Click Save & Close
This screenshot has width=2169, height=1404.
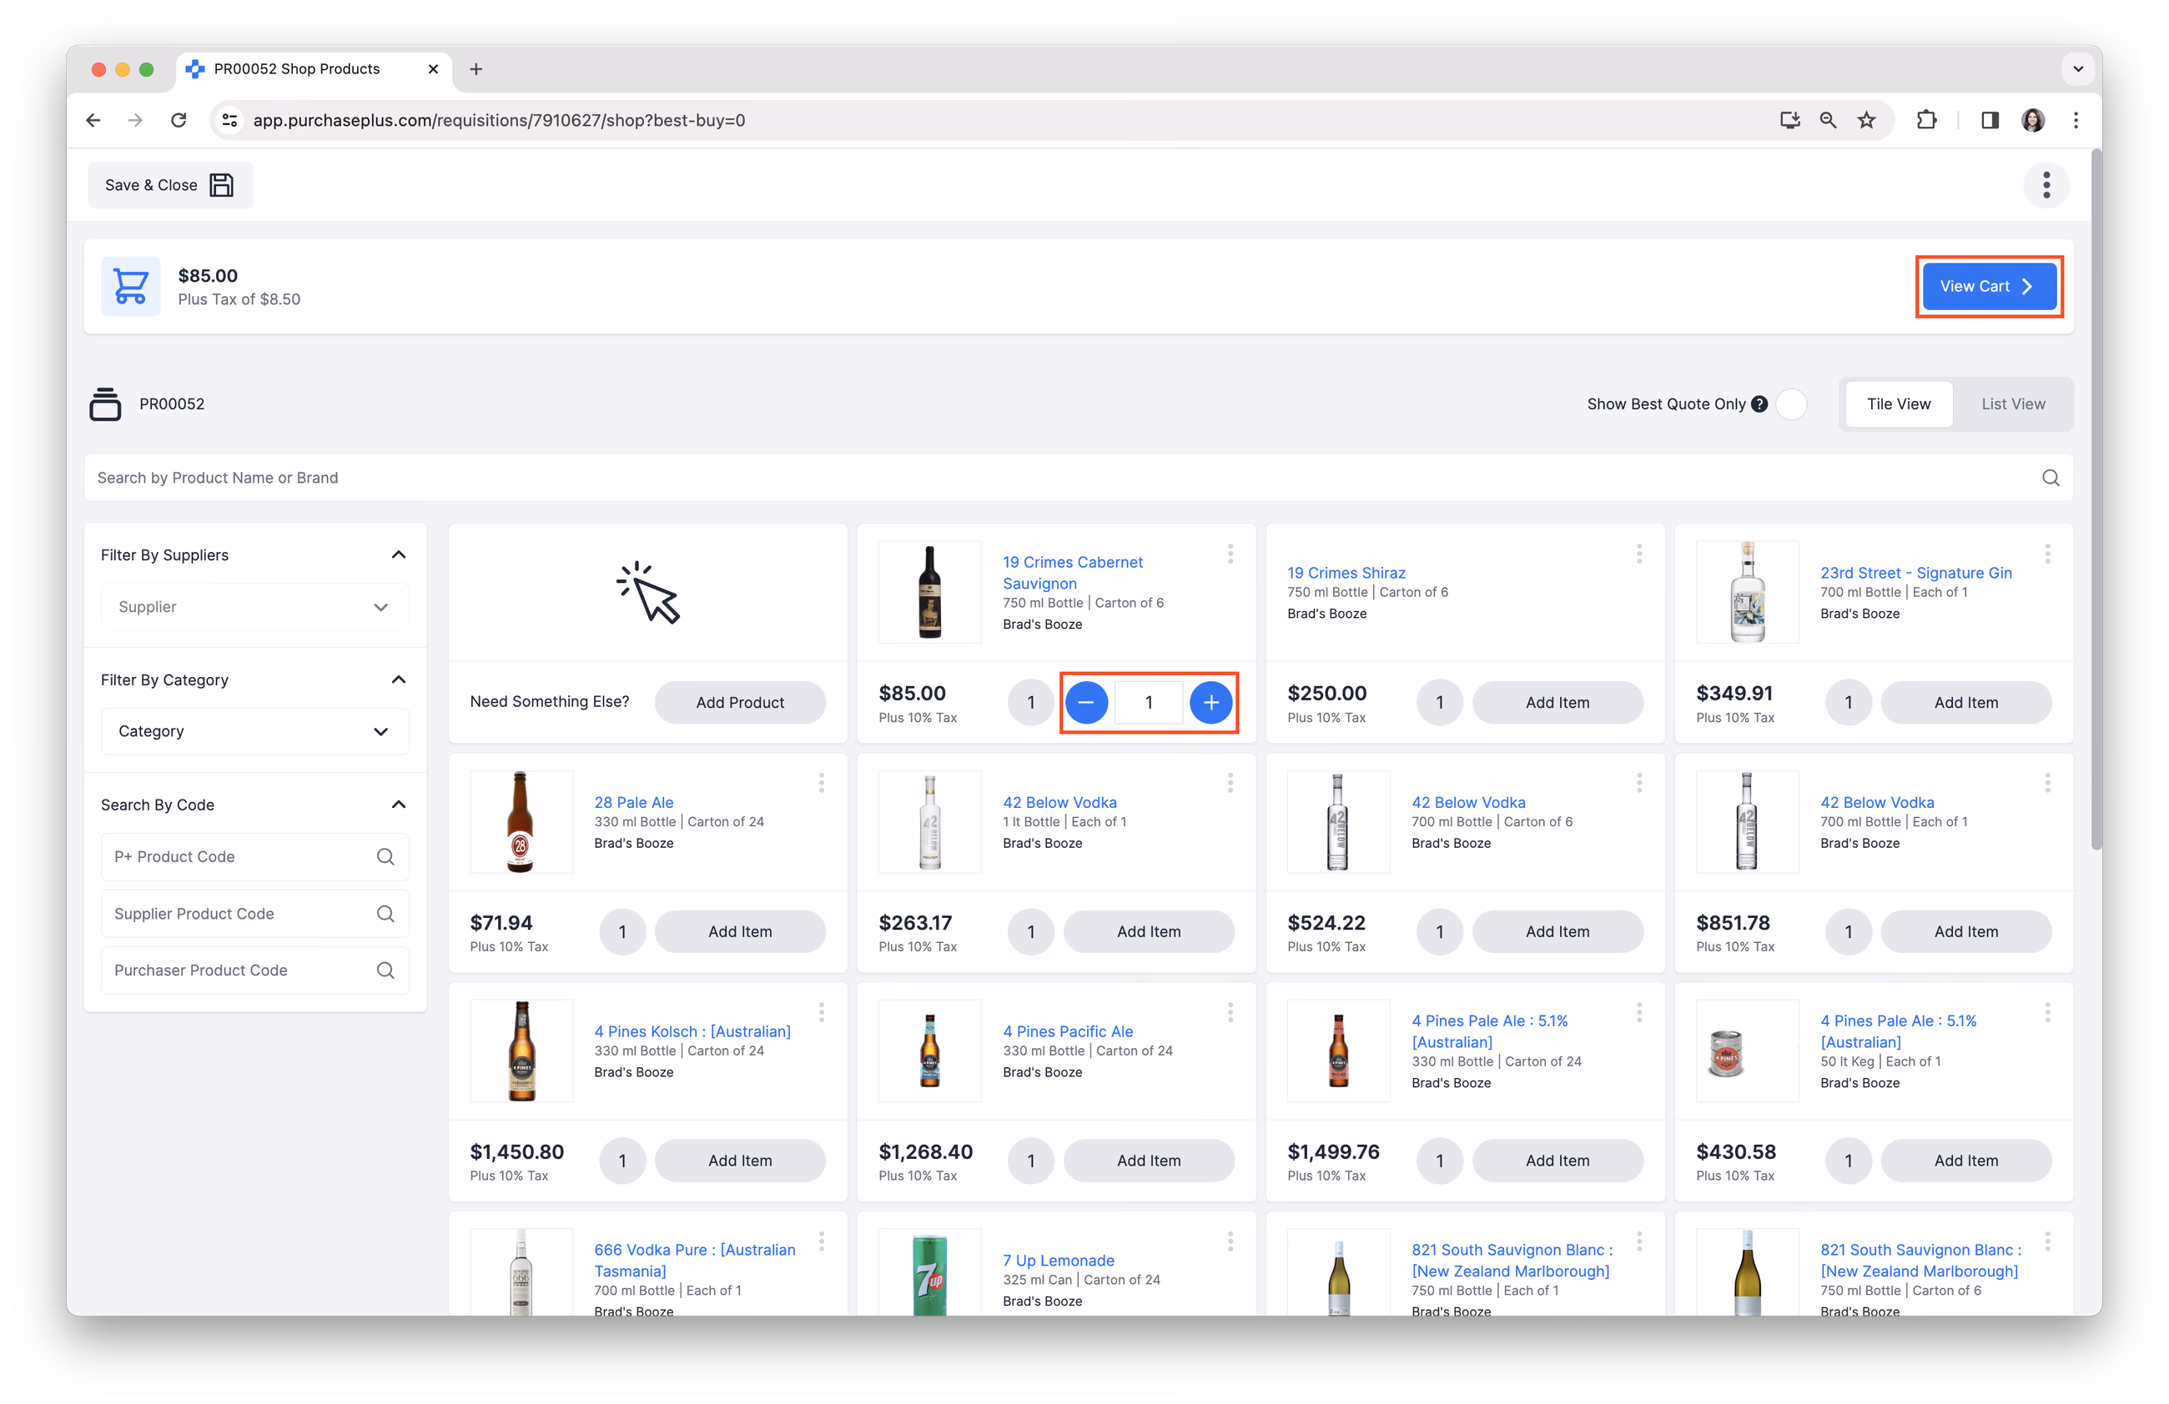pos(170,185)
